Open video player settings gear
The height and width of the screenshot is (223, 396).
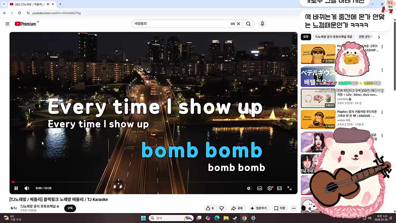click(x=270, y=188)
